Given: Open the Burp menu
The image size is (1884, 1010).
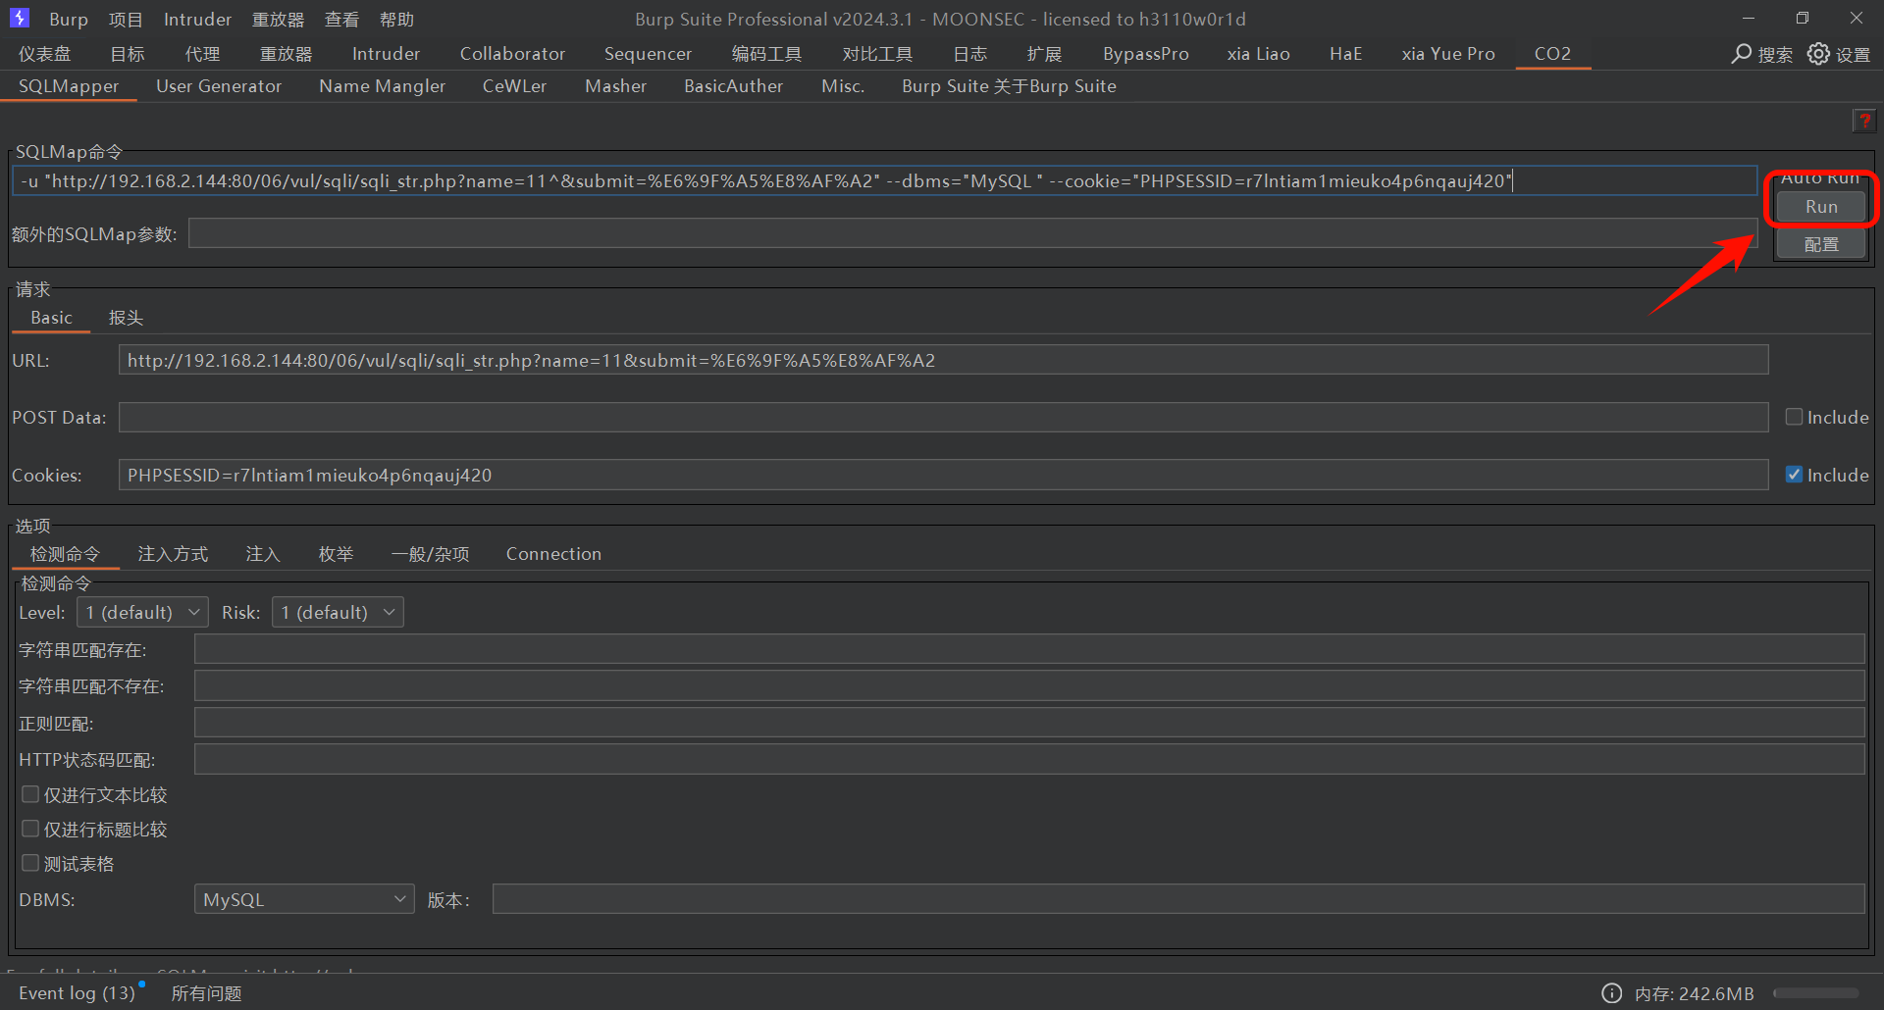Looking at the screenshot, I should 69,20.
